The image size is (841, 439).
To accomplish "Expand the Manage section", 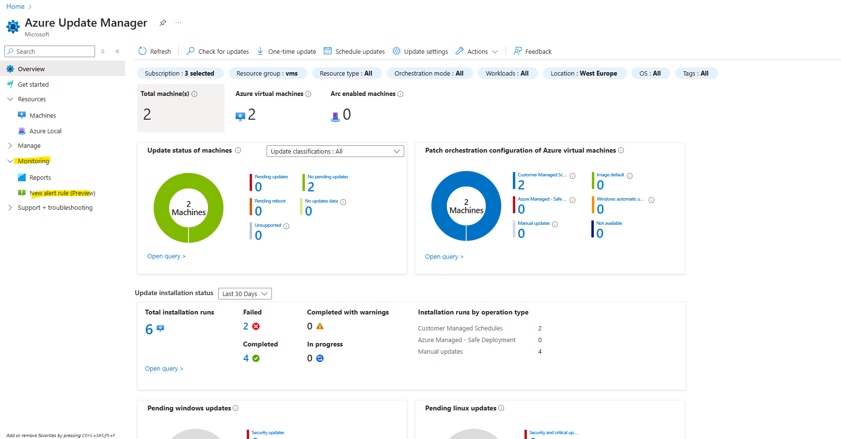I will click(x=10, y=145).
